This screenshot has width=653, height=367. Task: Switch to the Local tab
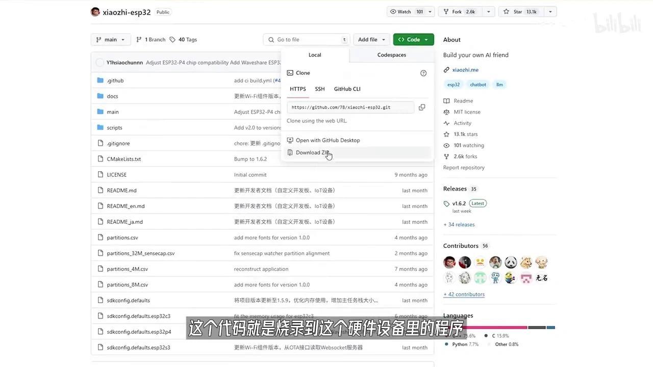pos(315,55)
